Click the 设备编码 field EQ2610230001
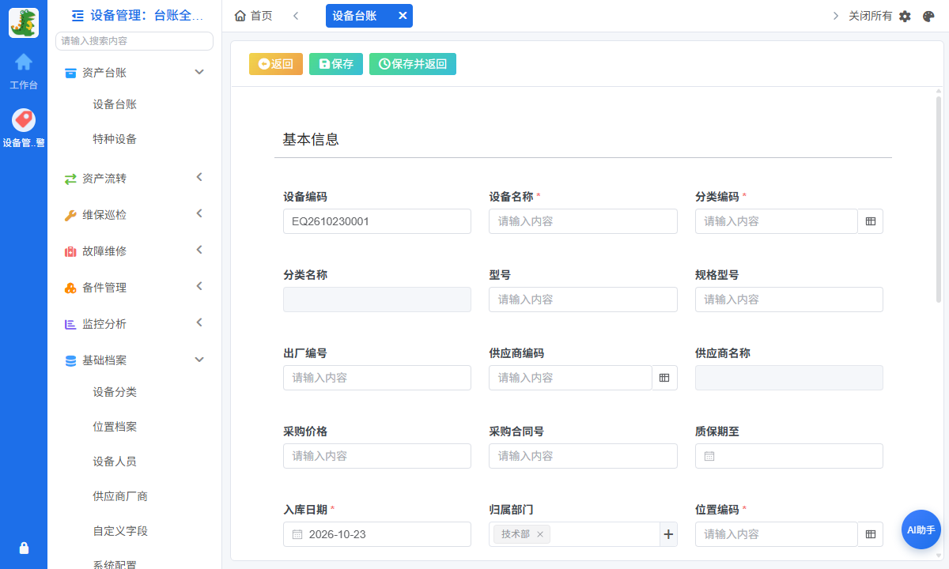The height and width of the screenshot is (569, 949). pyautogui.click(x=377, y=221)
